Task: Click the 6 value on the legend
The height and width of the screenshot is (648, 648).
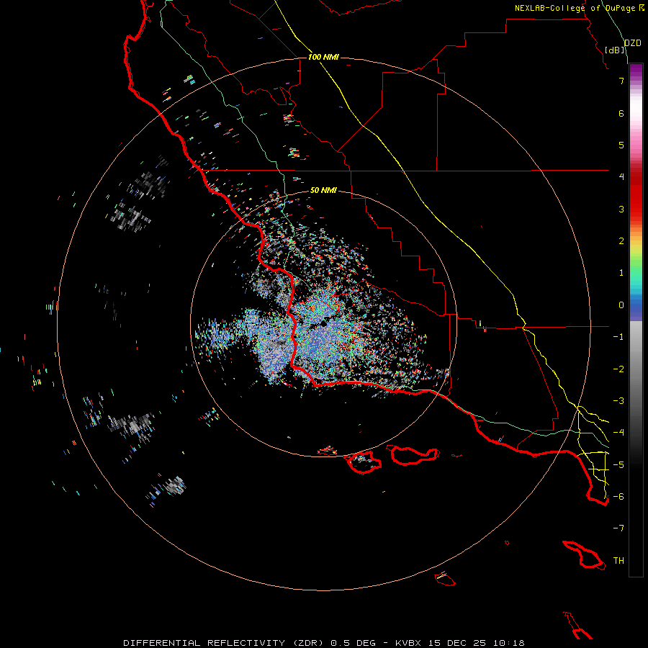Action: tap(621, 113)
